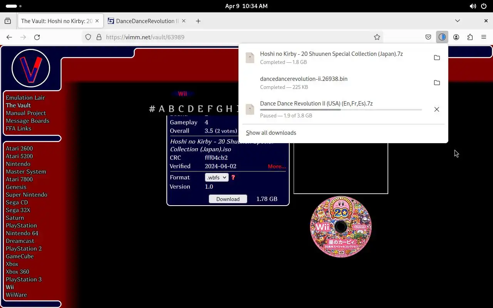Go forward with the forward arrow
Viewport: 493px width, 308px height.
23,37
